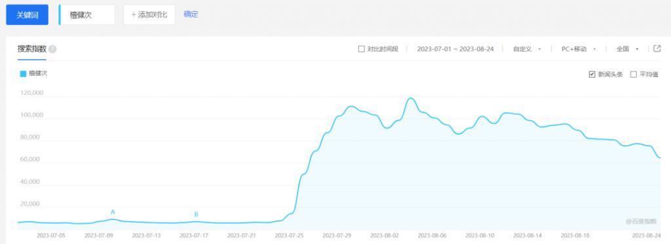Click news marker B on chart
Viewport: 671px width, 244px height.
pos(196,215)
